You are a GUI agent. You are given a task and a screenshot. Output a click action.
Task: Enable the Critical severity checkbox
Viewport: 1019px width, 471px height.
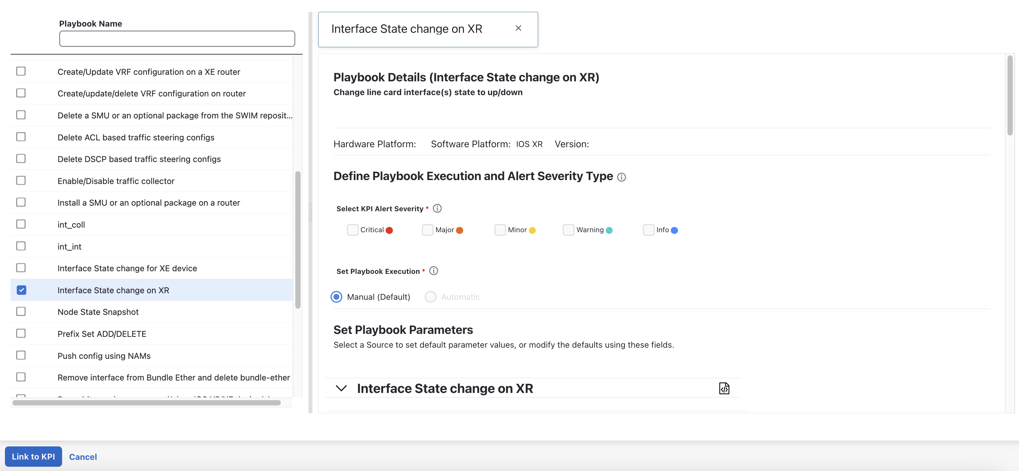351,229
